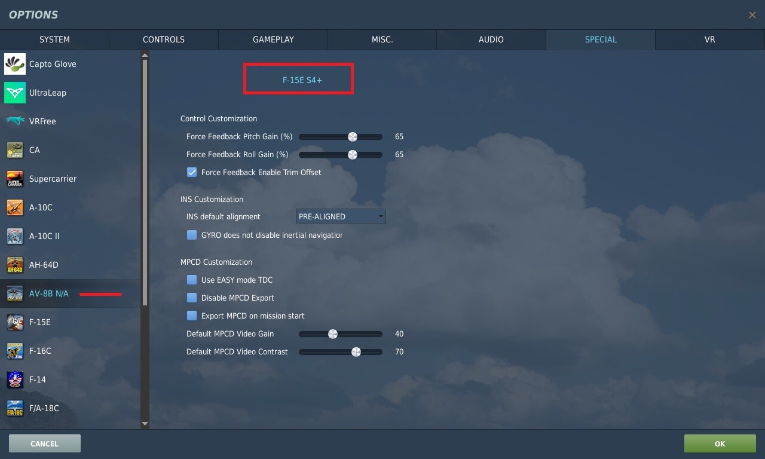The image size is (765, 459).
Task: Click the AH-64D helicopter icon
Action: point(15,265)
